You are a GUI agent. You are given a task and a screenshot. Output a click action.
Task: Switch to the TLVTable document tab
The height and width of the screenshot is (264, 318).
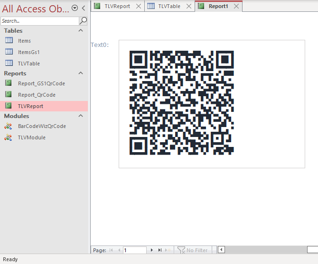coord(169,6)
